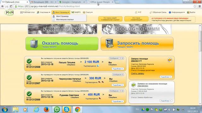
Task: Collapse the Моя Страница dropdown menu
Action: [x=61, y=12]
